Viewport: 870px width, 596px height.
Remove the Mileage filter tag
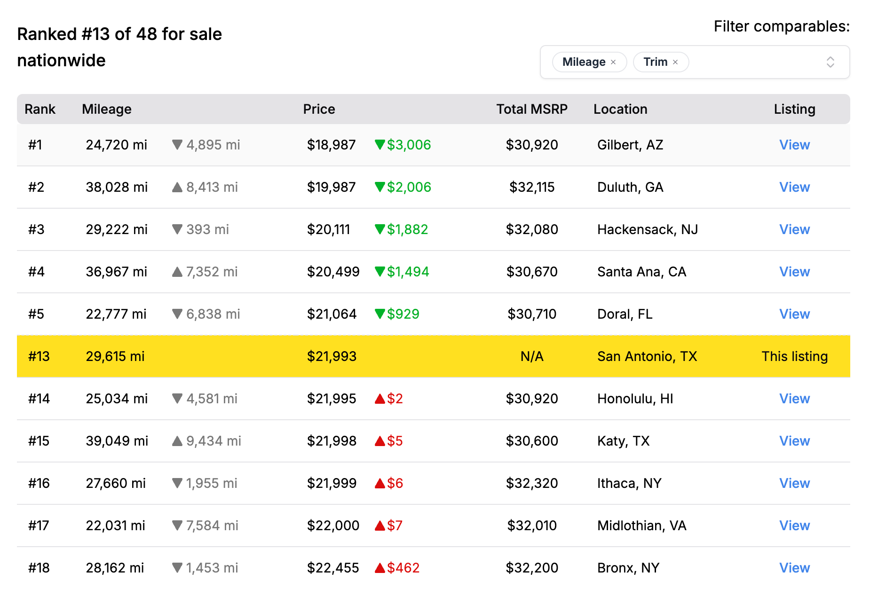(613, 62)
